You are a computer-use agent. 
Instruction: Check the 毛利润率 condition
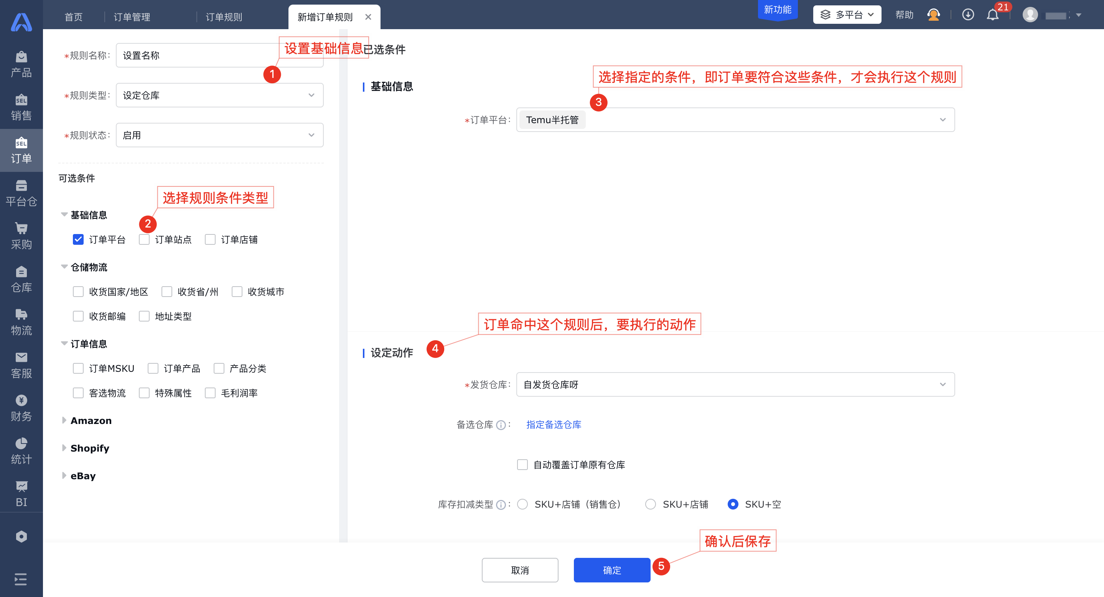click(x=210, y=393)
